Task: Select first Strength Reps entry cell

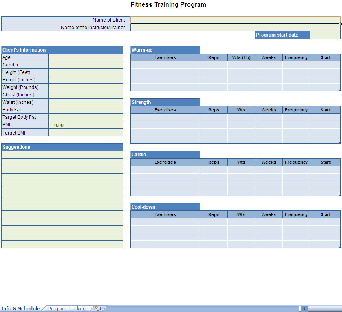Action: [x=214, y=117]
